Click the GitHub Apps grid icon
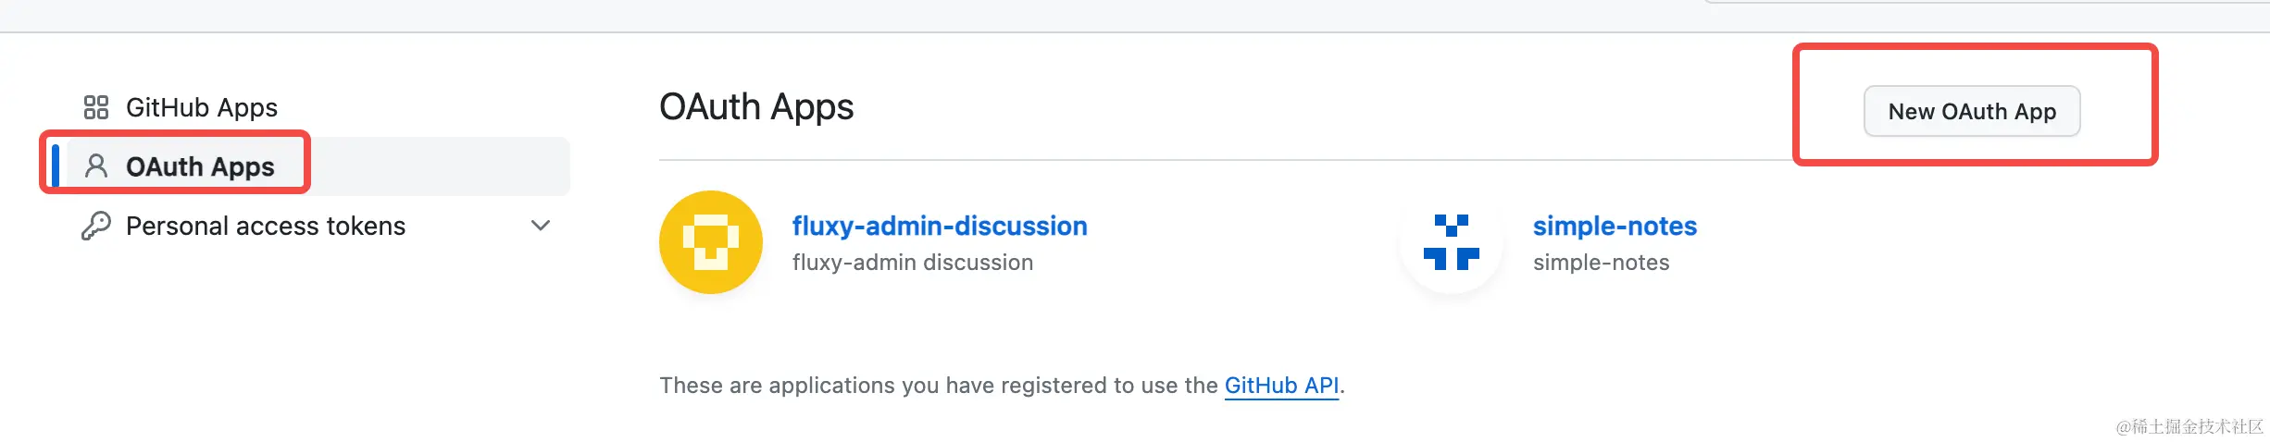The width and height of the screenshot is (2270, 442). coord(95,107)
